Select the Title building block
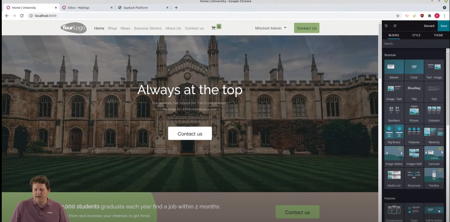The height and width of the screenshot is (222, 450). [414, 91]
